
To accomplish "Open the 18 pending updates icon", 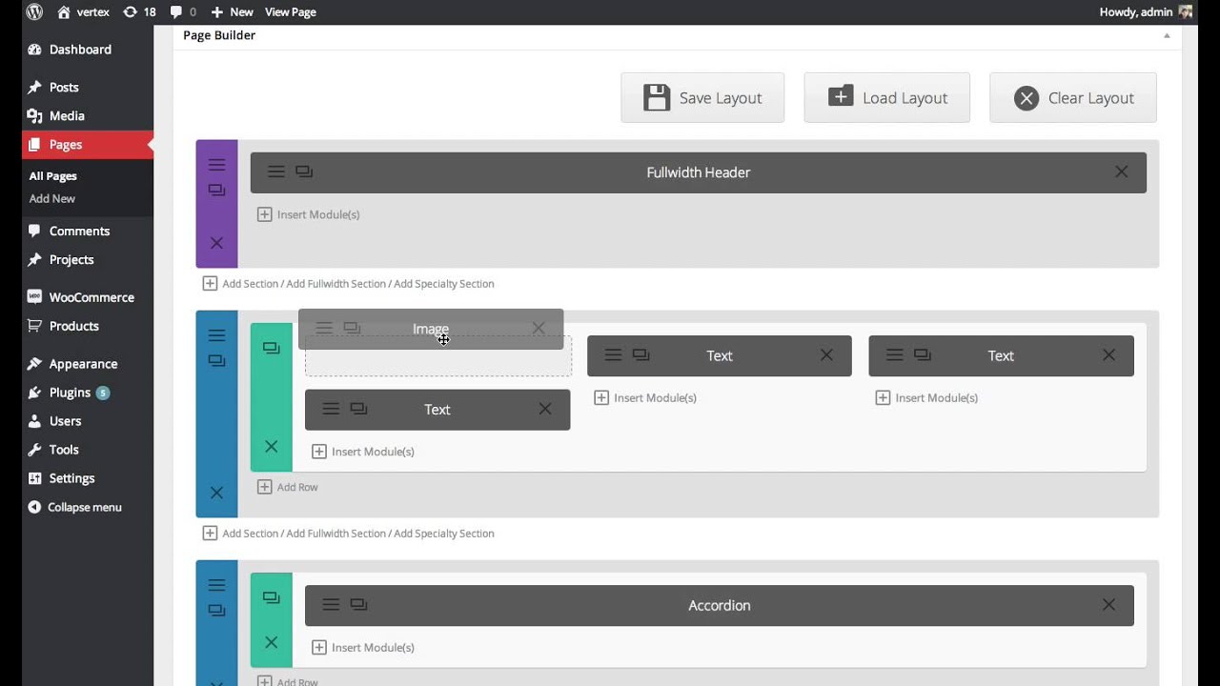I will tap(139, 11).
